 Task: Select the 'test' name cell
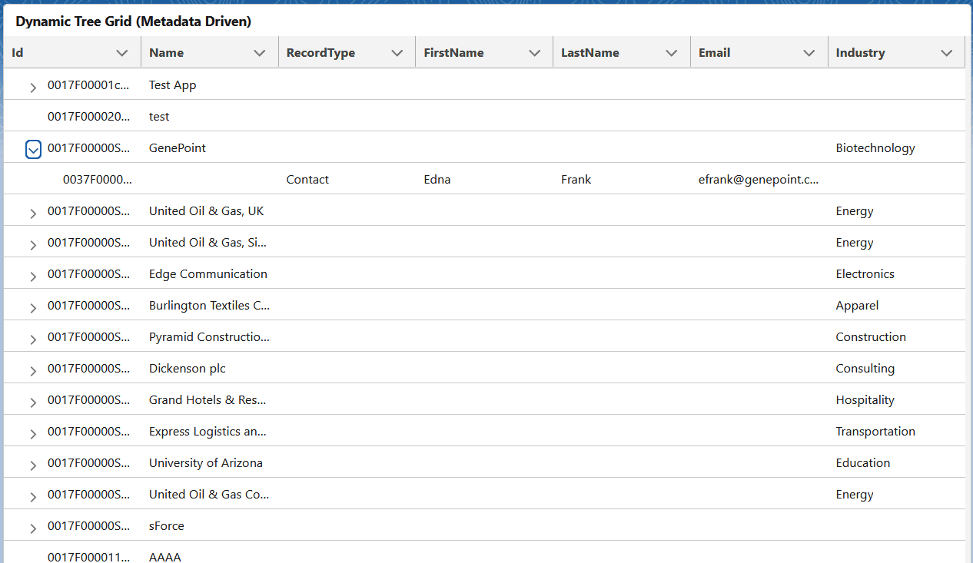[x=159, y=117]
